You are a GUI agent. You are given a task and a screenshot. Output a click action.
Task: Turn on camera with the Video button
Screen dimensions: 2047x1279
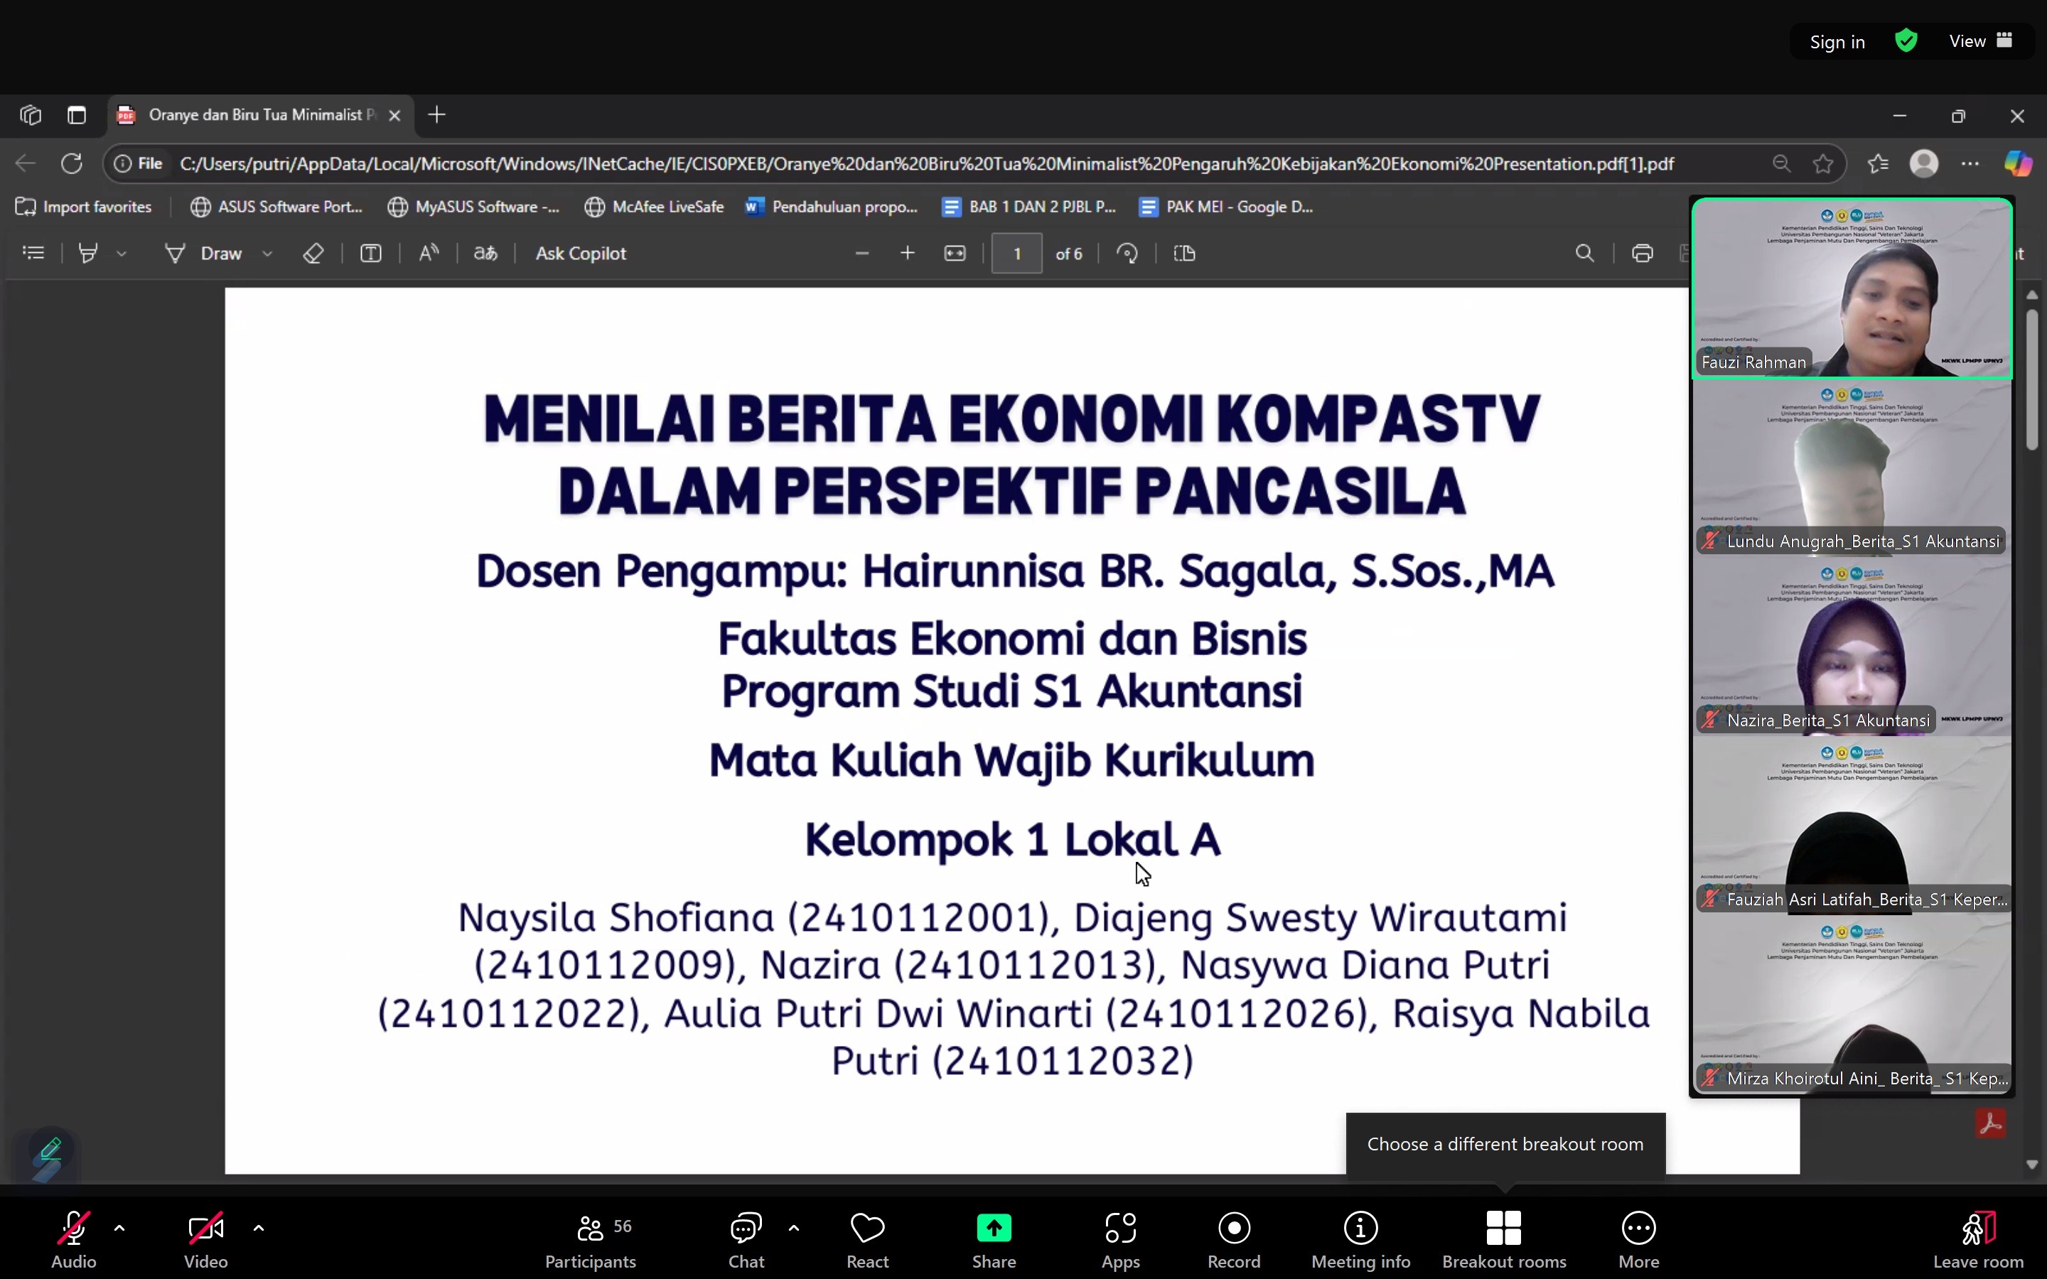(x=205, y=1240)
